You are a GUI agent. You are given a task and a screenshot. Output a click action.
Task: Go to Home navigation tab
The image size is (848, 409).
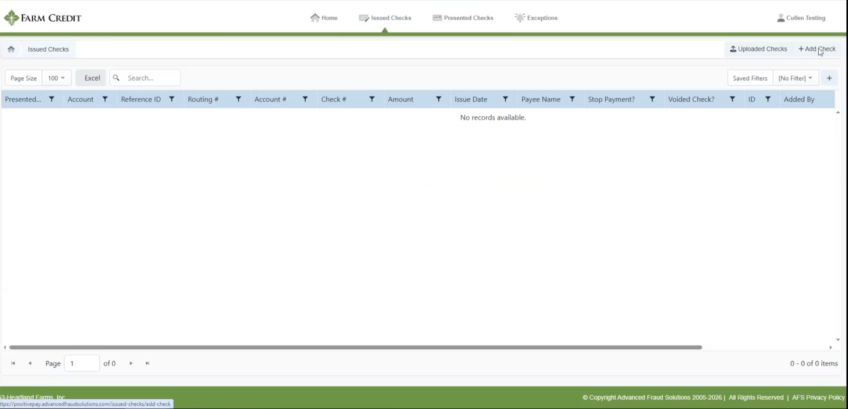pos(324,18)
